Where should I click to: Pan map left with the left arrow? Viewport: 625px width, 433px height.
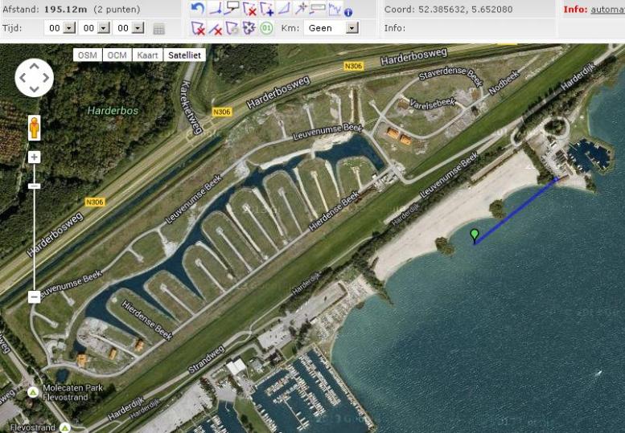23,78
